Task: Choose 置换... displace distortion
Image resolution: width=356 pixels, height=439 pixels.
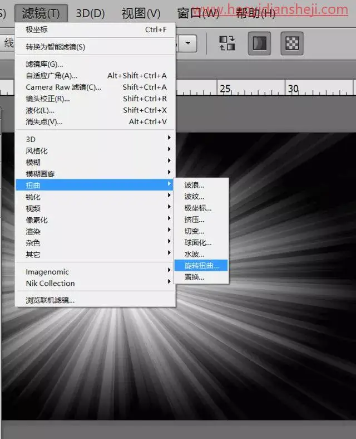Action: tap(201, 277)
